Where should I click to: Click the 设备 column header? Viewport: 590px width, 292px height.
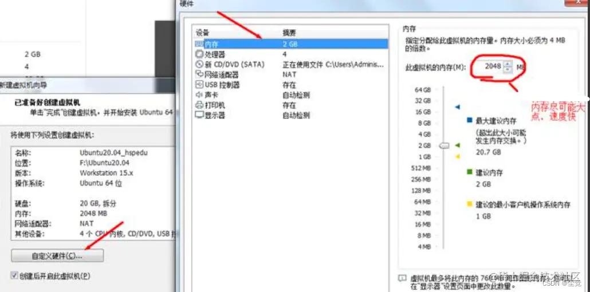202,33
